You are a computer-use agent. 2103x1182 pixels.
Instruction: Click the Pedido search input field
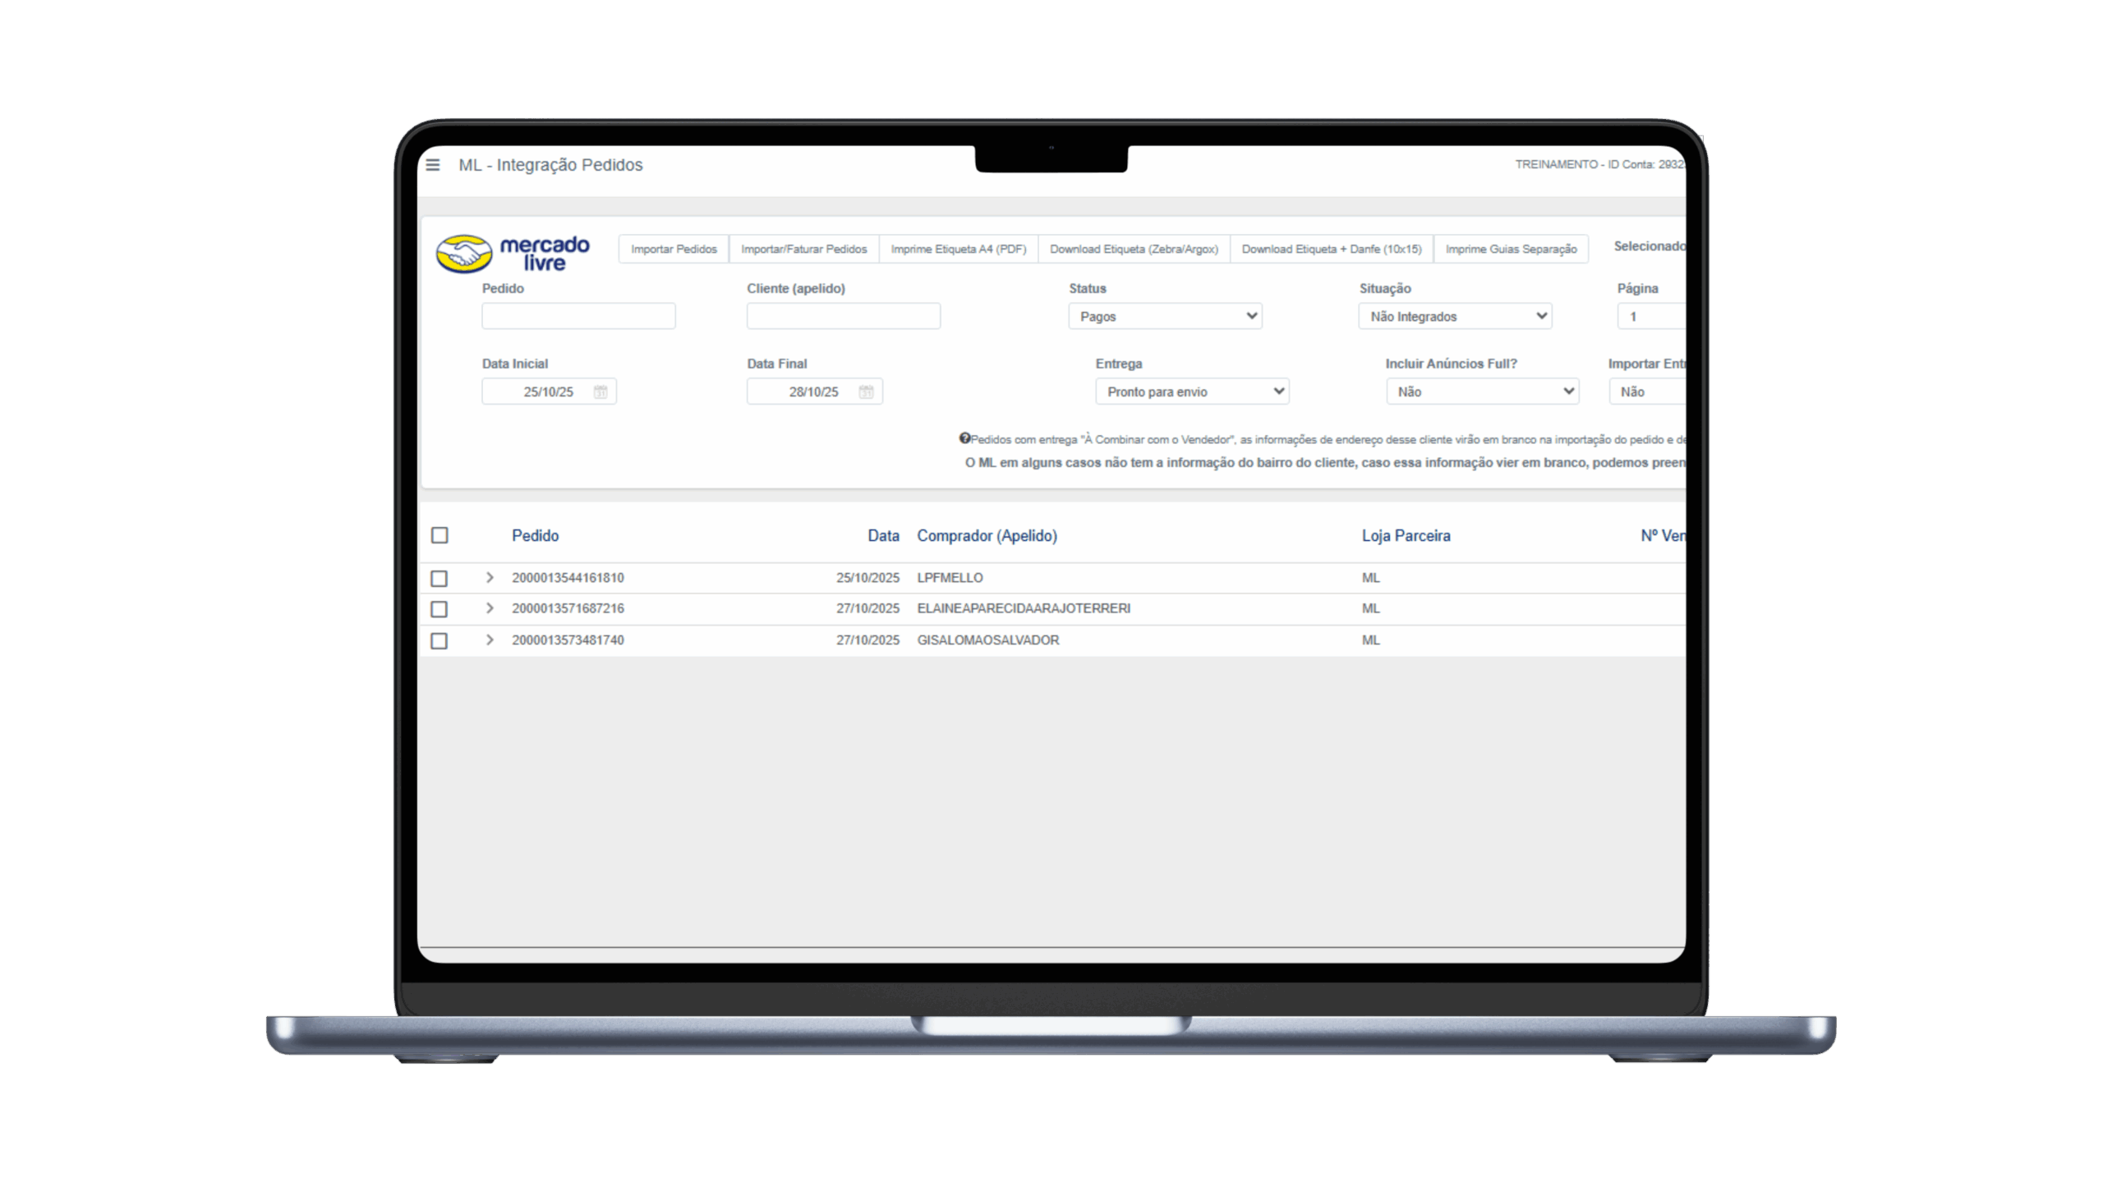578,317
